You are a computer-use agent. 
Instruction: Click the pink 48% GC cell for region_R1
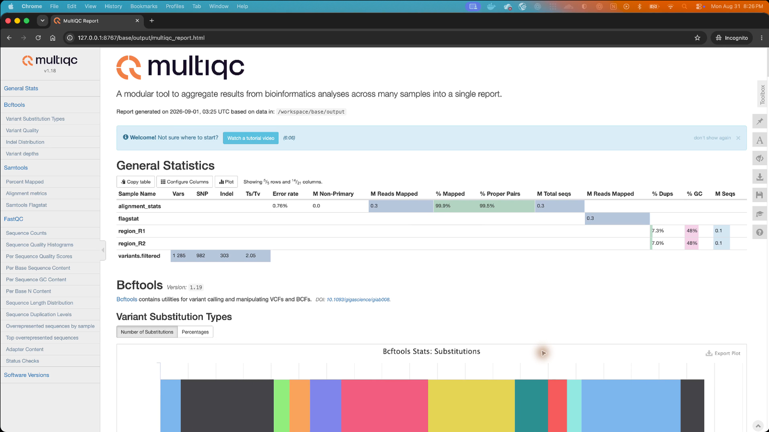tap(692, 231)
